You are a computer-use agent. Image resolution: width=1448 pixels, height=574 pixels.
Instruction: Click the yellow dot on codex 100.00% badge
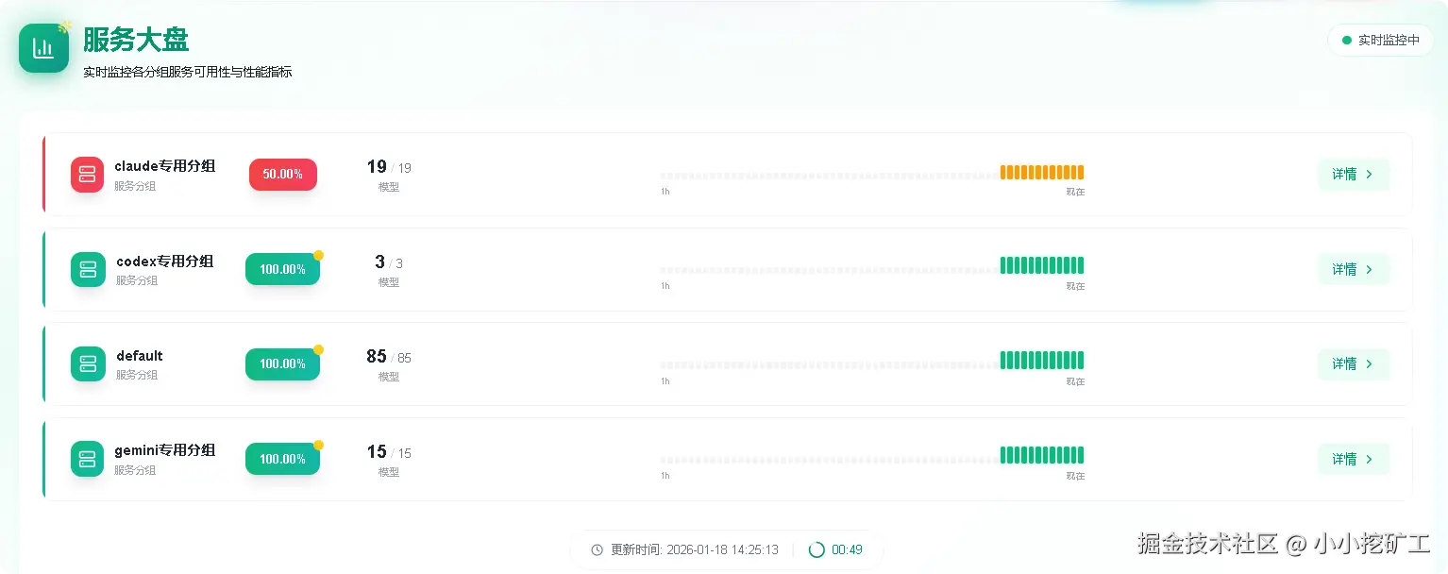[318, 255]
